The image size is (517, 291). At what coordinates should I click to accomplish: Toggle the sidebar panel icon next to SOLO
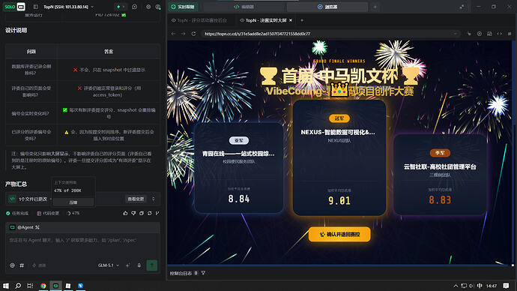(x=36, y=7)
